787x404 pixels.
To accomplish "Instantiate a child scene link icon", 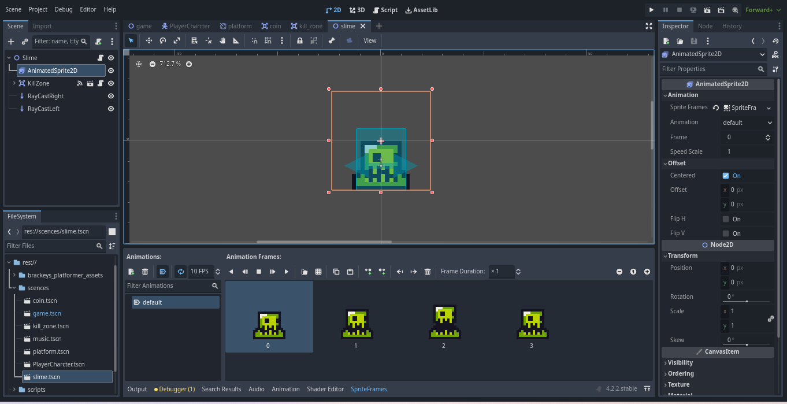I will 25,42.
